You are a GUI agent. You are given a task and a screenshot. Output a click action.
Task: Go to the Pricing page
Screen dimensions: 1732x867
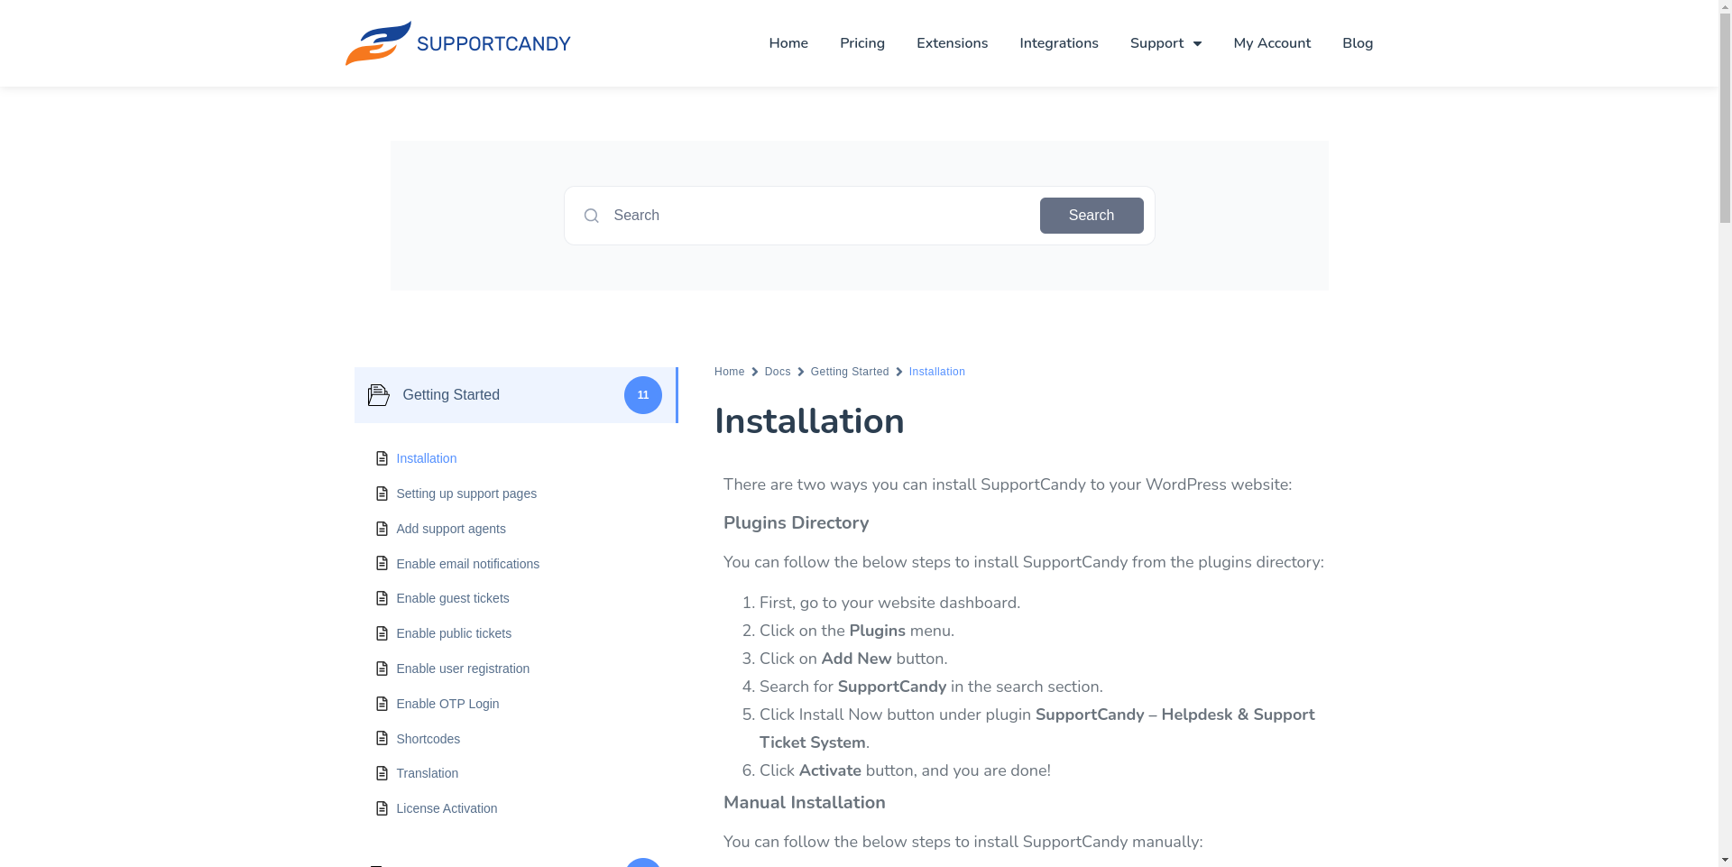coord(862,43)
